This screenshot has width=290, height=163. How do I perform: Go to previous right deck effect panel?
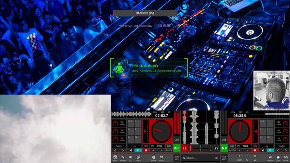coord(278,150)
